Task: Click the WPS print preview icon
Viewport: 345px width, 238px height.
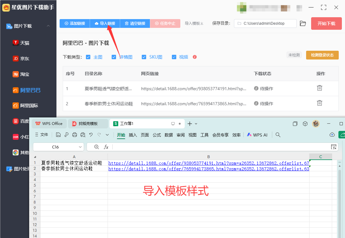Action: click(83, 135)
